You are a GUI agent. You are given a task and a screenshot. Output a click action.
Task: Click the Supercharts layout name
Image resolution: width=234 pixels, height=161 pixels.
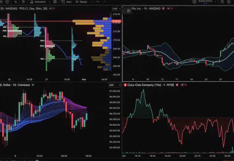point(205,1)
